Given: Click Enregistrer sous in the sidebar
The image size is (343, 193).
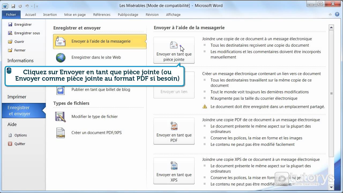Looking at the screenshot, I should point(27,33).
